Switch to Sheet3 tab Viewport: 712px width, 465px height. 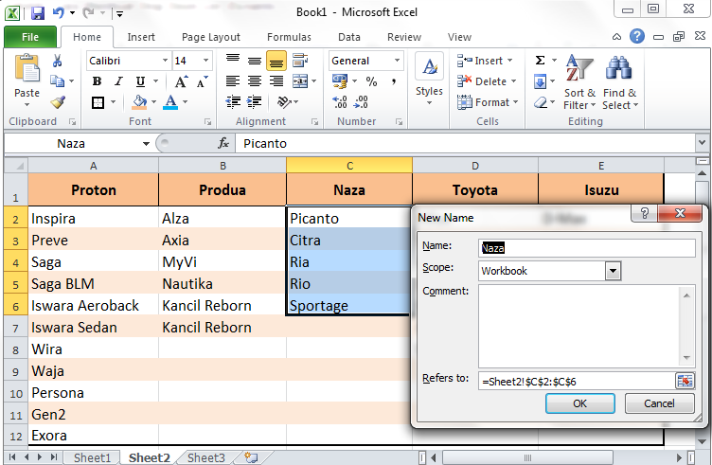click(x=206, y=457)
